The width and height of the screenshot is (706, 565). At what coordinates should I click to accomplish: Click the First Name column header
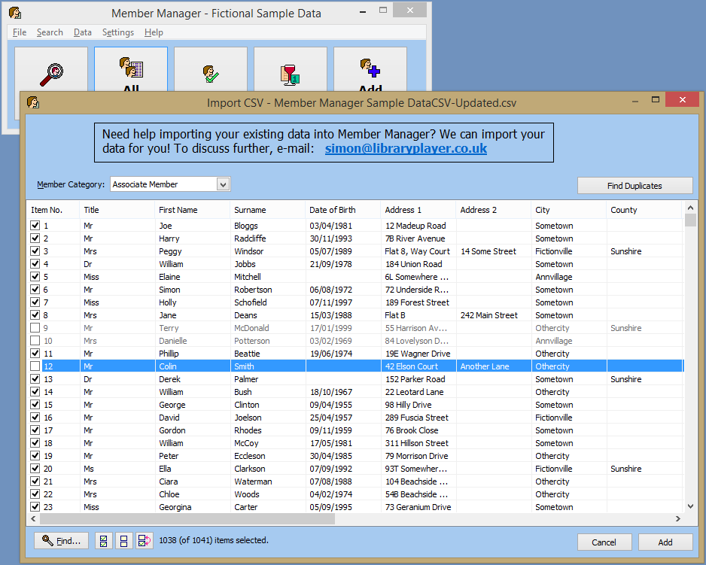coord(192,210)
